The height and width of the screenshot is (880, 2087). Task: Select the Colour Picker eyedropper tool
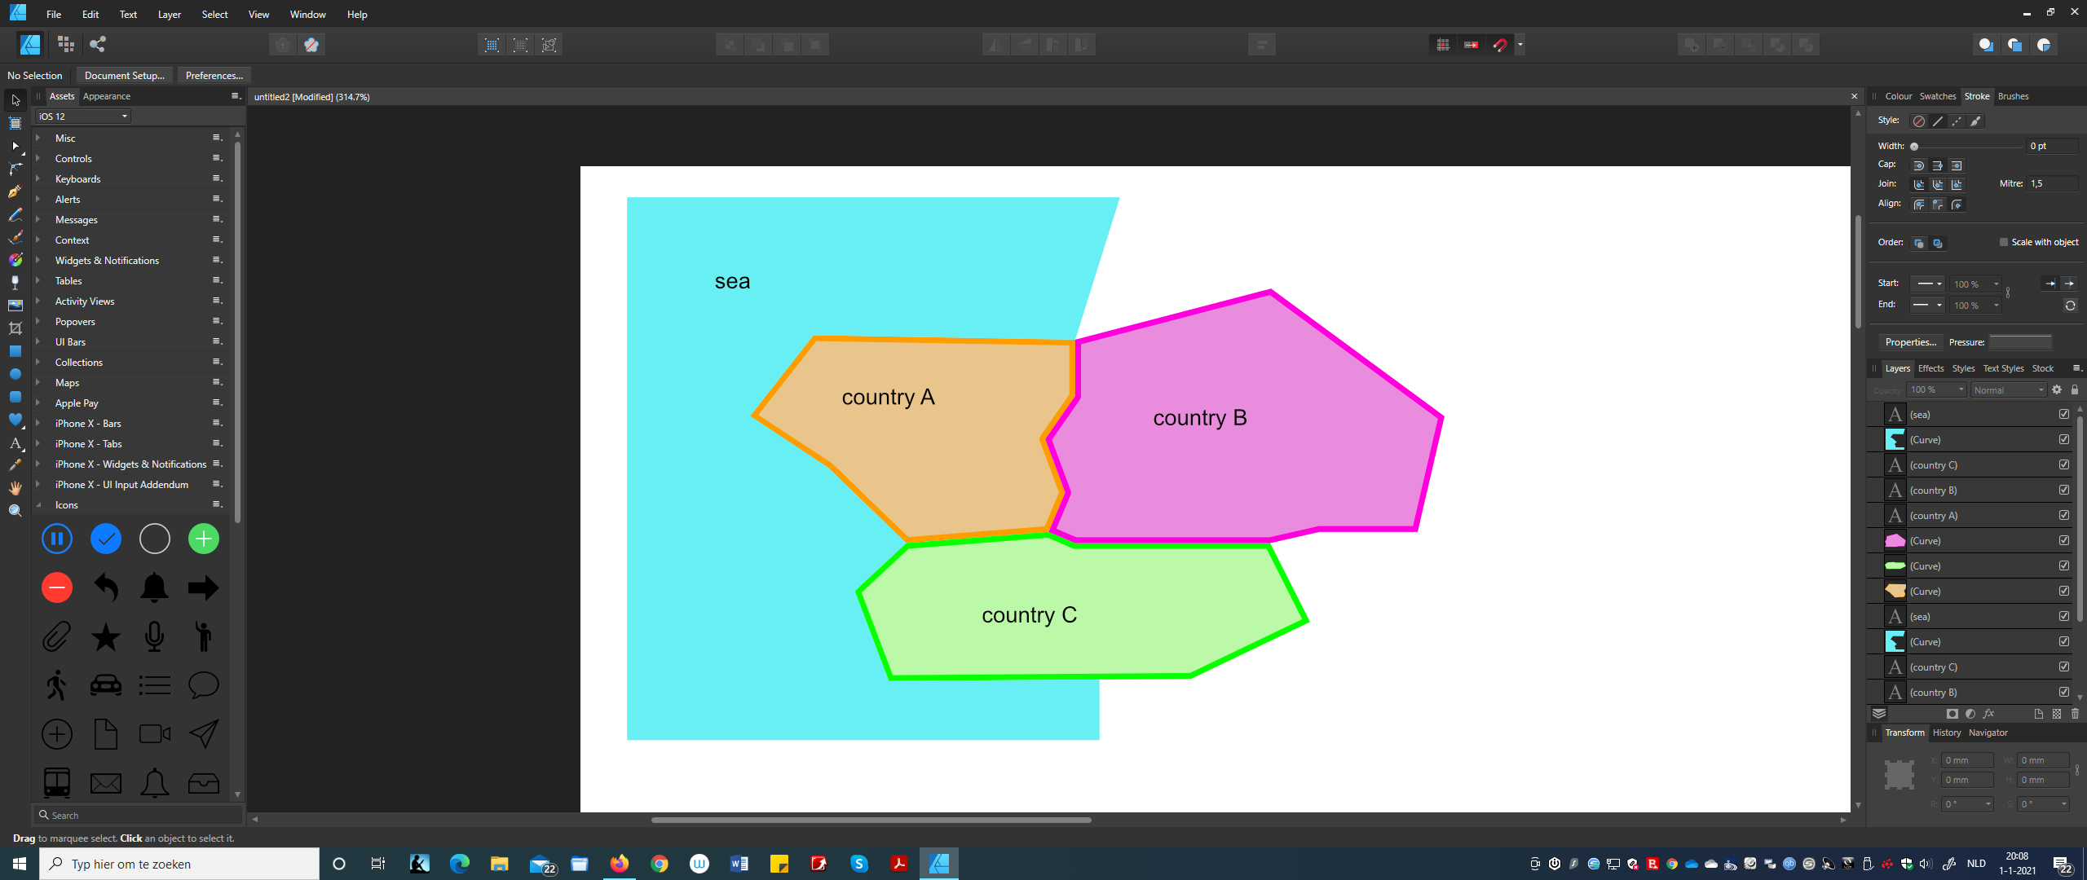click(15, 465)
